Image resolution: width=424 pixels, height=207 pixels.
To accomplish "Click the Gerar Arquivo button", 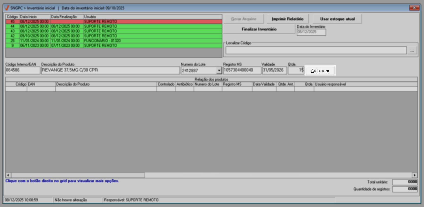I will point(244,19).
